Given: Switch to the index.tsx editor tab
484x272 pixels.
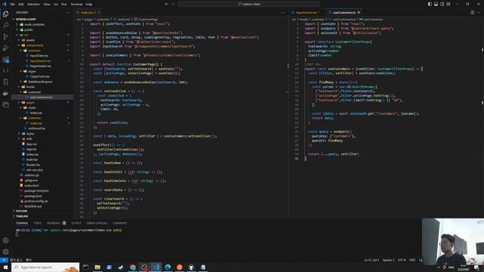Looking at the screenshot, I should [88, 13].
